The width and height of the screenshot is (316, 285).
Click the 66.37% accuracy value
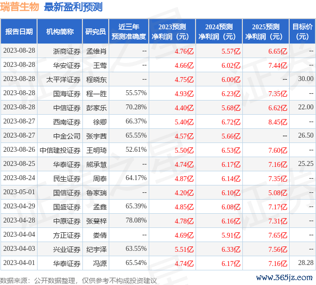[x=136, y=121]
